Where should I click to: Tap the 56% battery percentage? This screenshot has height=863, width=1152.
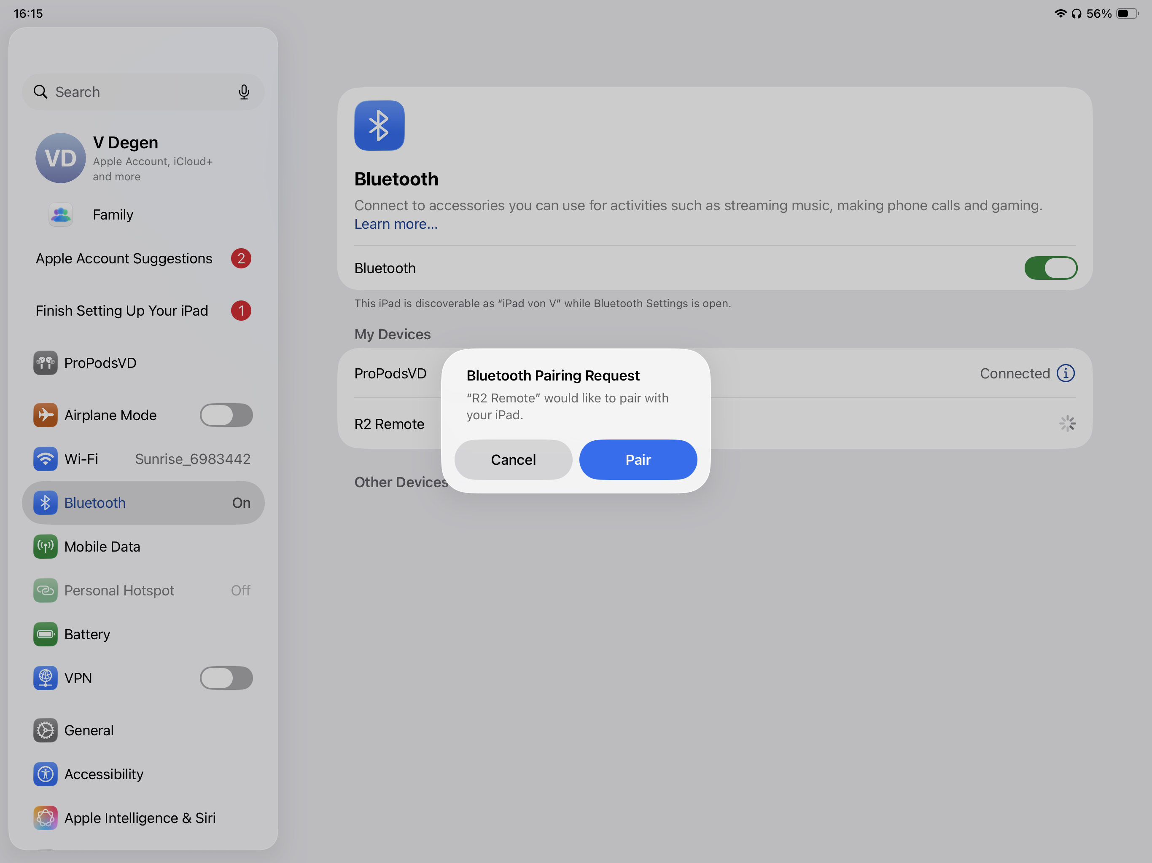coord(1099,13)
